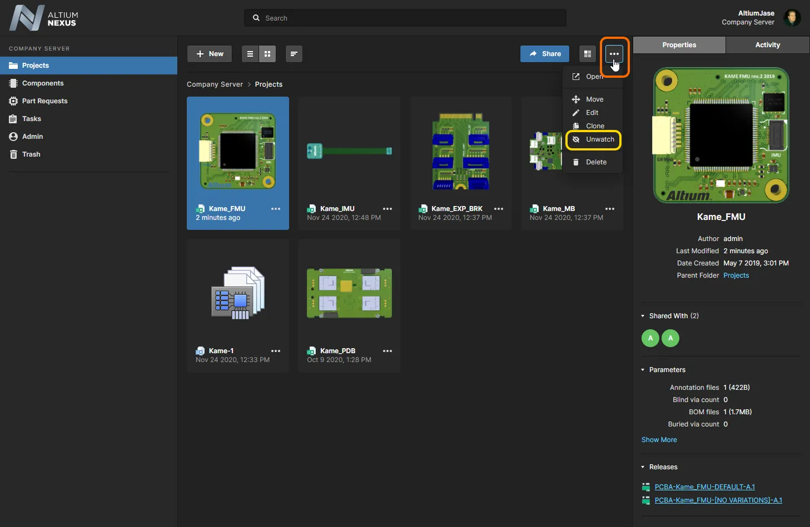Toggle the properties pane layout button
This screenshot has width=810, height=527.
pyautogui.click(x=588, y=54)
